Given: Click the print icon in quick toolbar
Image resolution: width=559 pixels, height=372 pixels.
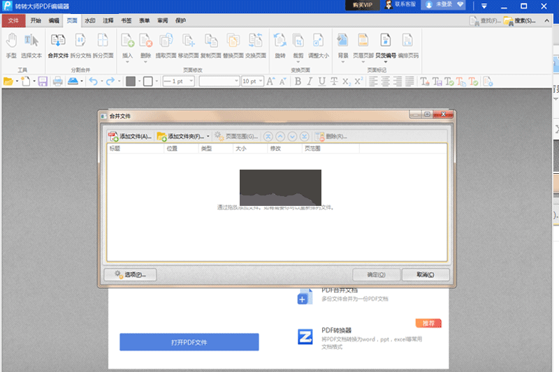Looking at the screenshot, I should pyautogui.click(x=57, y=82).
